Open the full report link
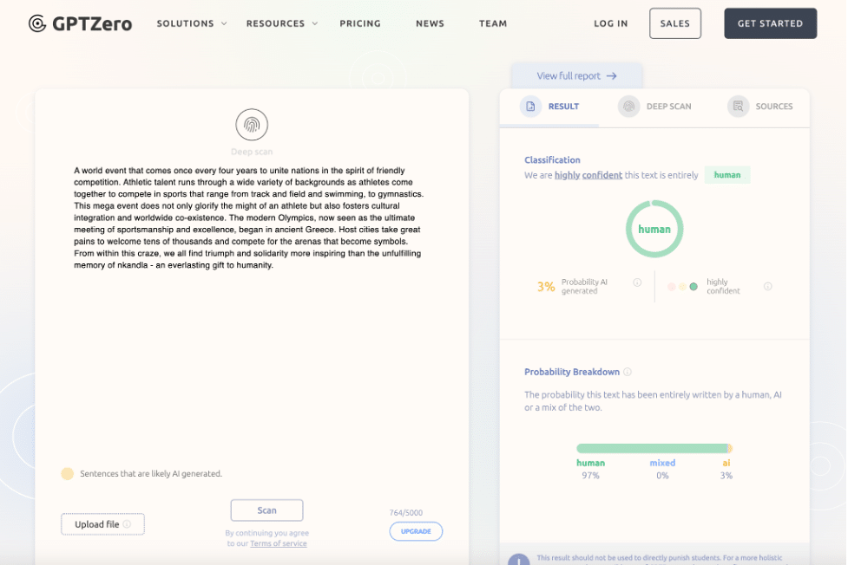Viewport: 848px width, 565px height. (x=576, y=75)
